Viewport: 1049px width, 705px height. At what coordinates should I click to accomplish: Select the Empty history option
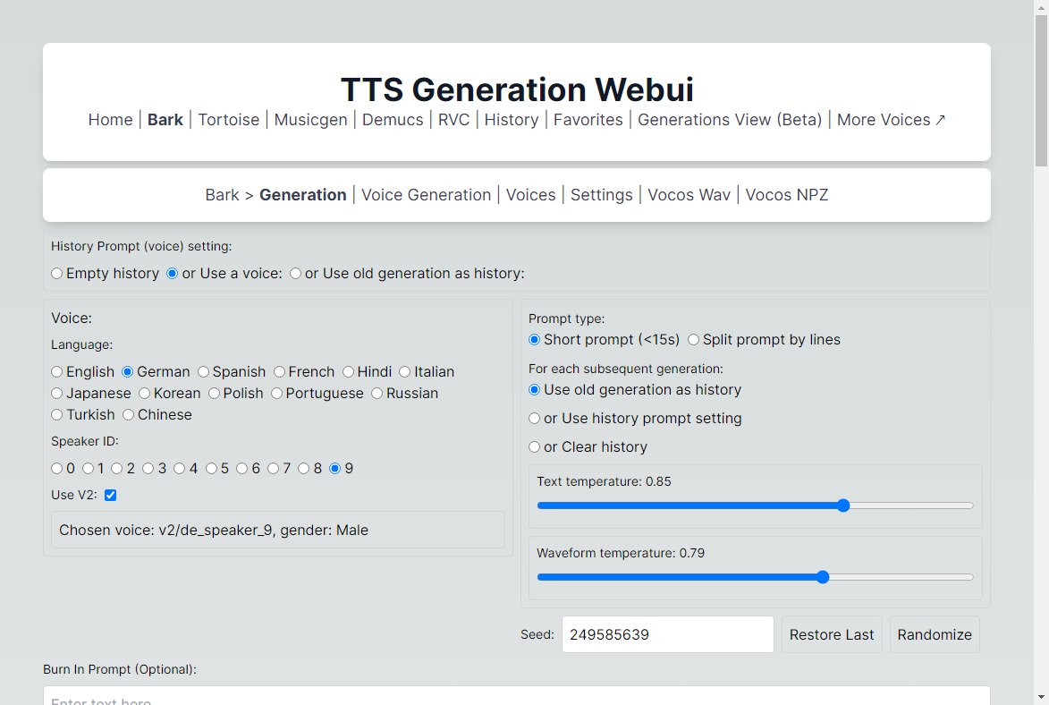click(57, 273)
